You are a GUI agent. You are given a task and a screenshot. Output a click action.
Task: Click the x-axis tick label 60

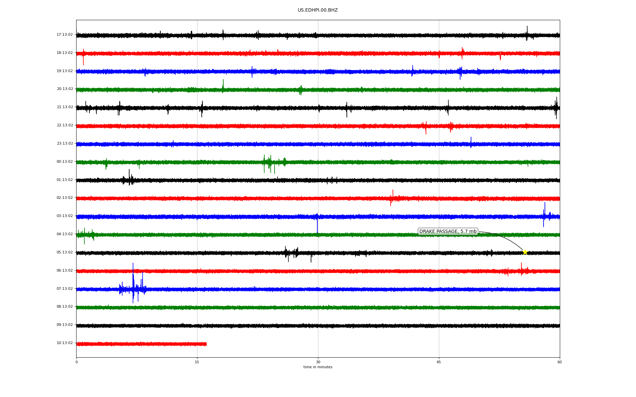tap(559, 362)
